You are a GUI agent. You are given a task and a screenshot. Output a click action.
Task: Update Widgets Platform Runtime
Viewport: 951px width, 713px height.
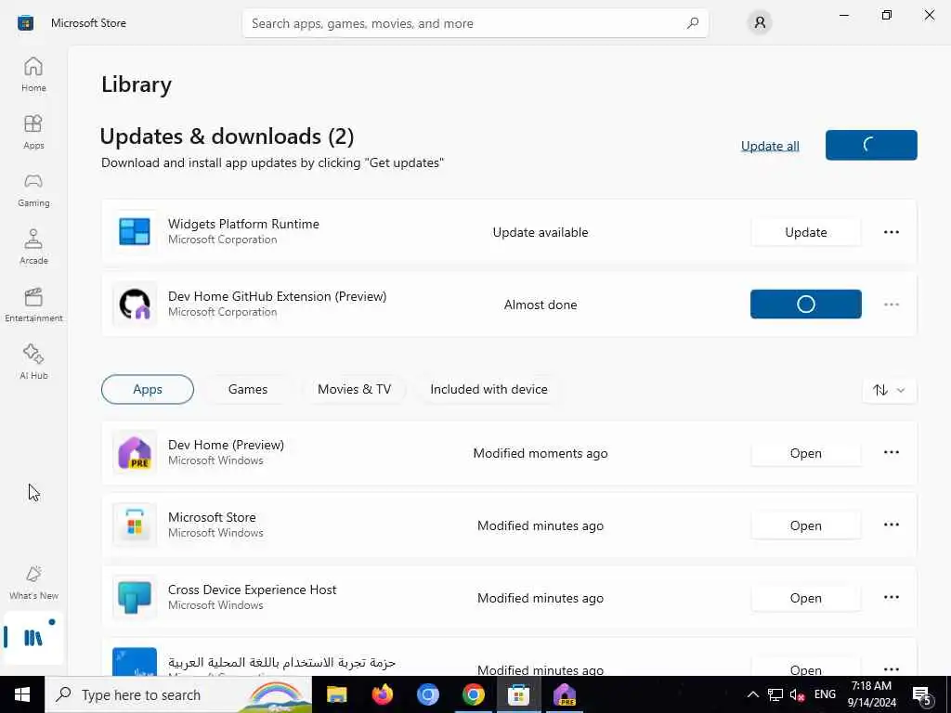(805, 231)
